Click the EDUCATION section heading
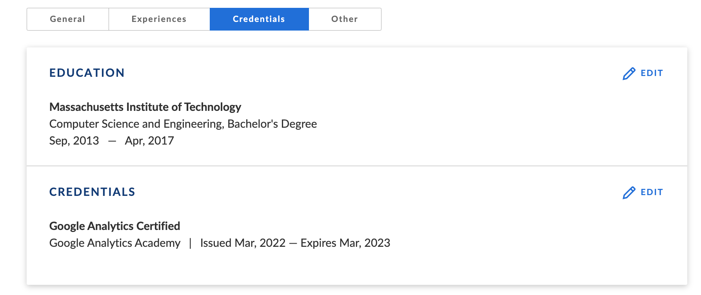The width and height of the screenshot is (701, 295). tap(87, 73)
